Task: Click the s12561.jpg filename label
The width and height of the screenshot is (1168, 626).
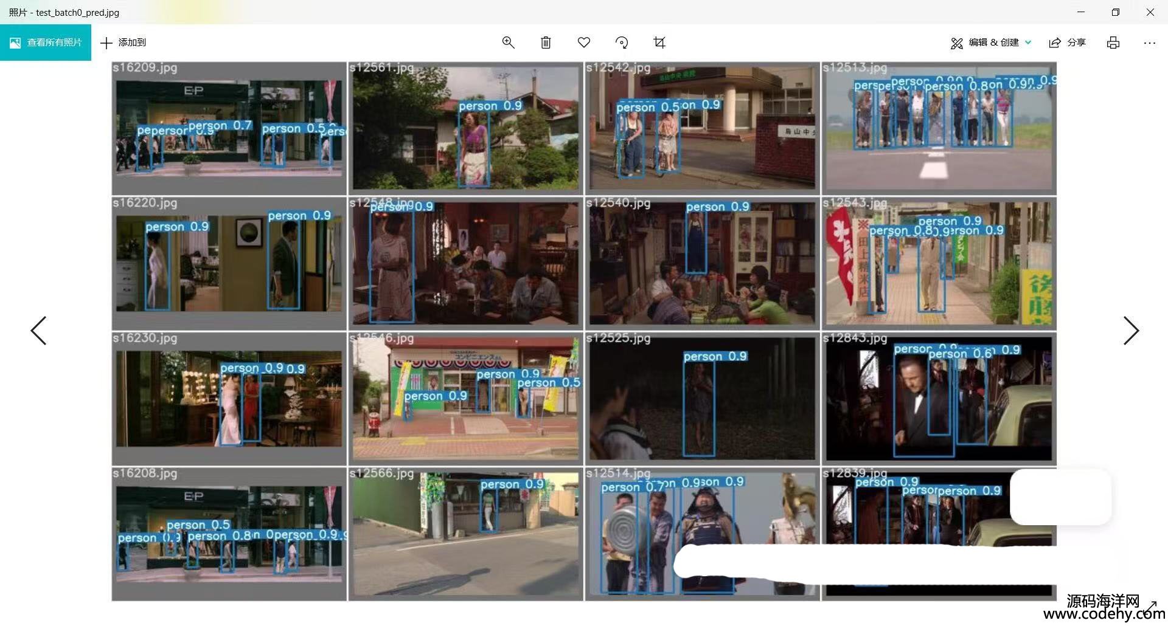Action: [381, 68]
